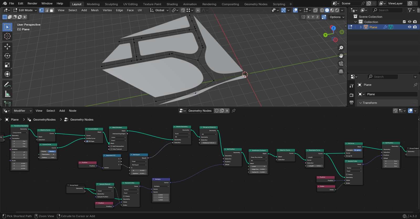This screenshot has height=219, width=420.
Task: Click fake user shield for Geometry Nodes
Action: (217, 111)
